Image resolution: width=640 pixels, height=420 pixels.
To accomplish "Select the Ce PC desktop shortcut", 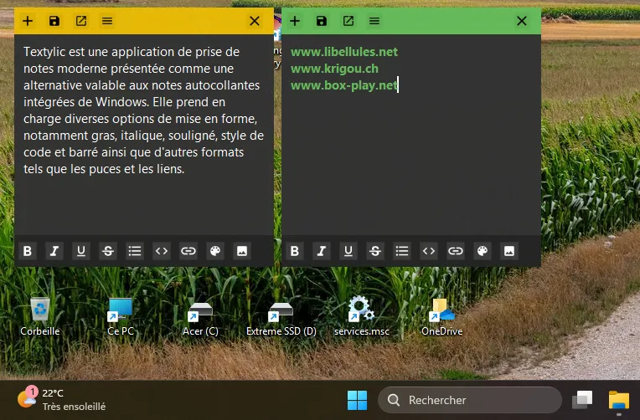I will point(121,316).
